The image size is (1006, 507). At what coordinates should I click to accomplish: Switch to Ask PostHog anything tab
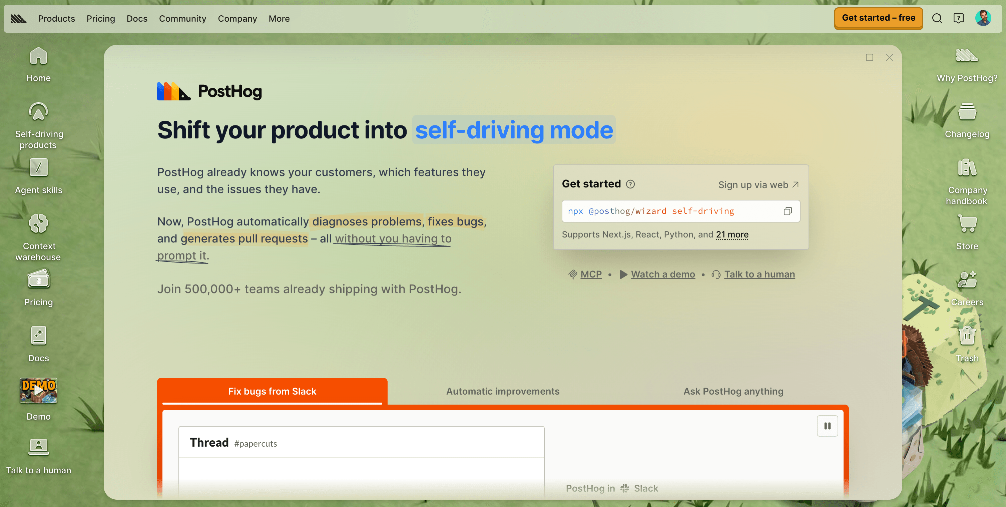(x=733, y=391)
